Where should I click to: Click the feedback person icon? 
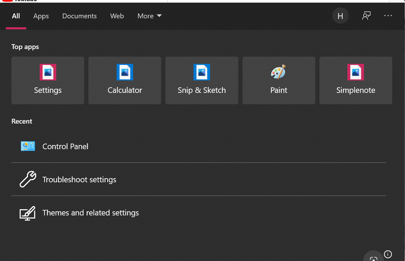coord(366,16)
